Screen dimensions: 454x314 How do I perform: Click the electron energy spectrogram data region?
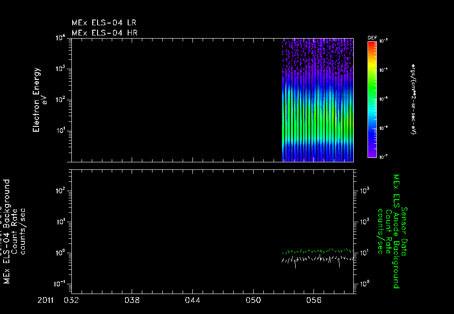(317, 100)
